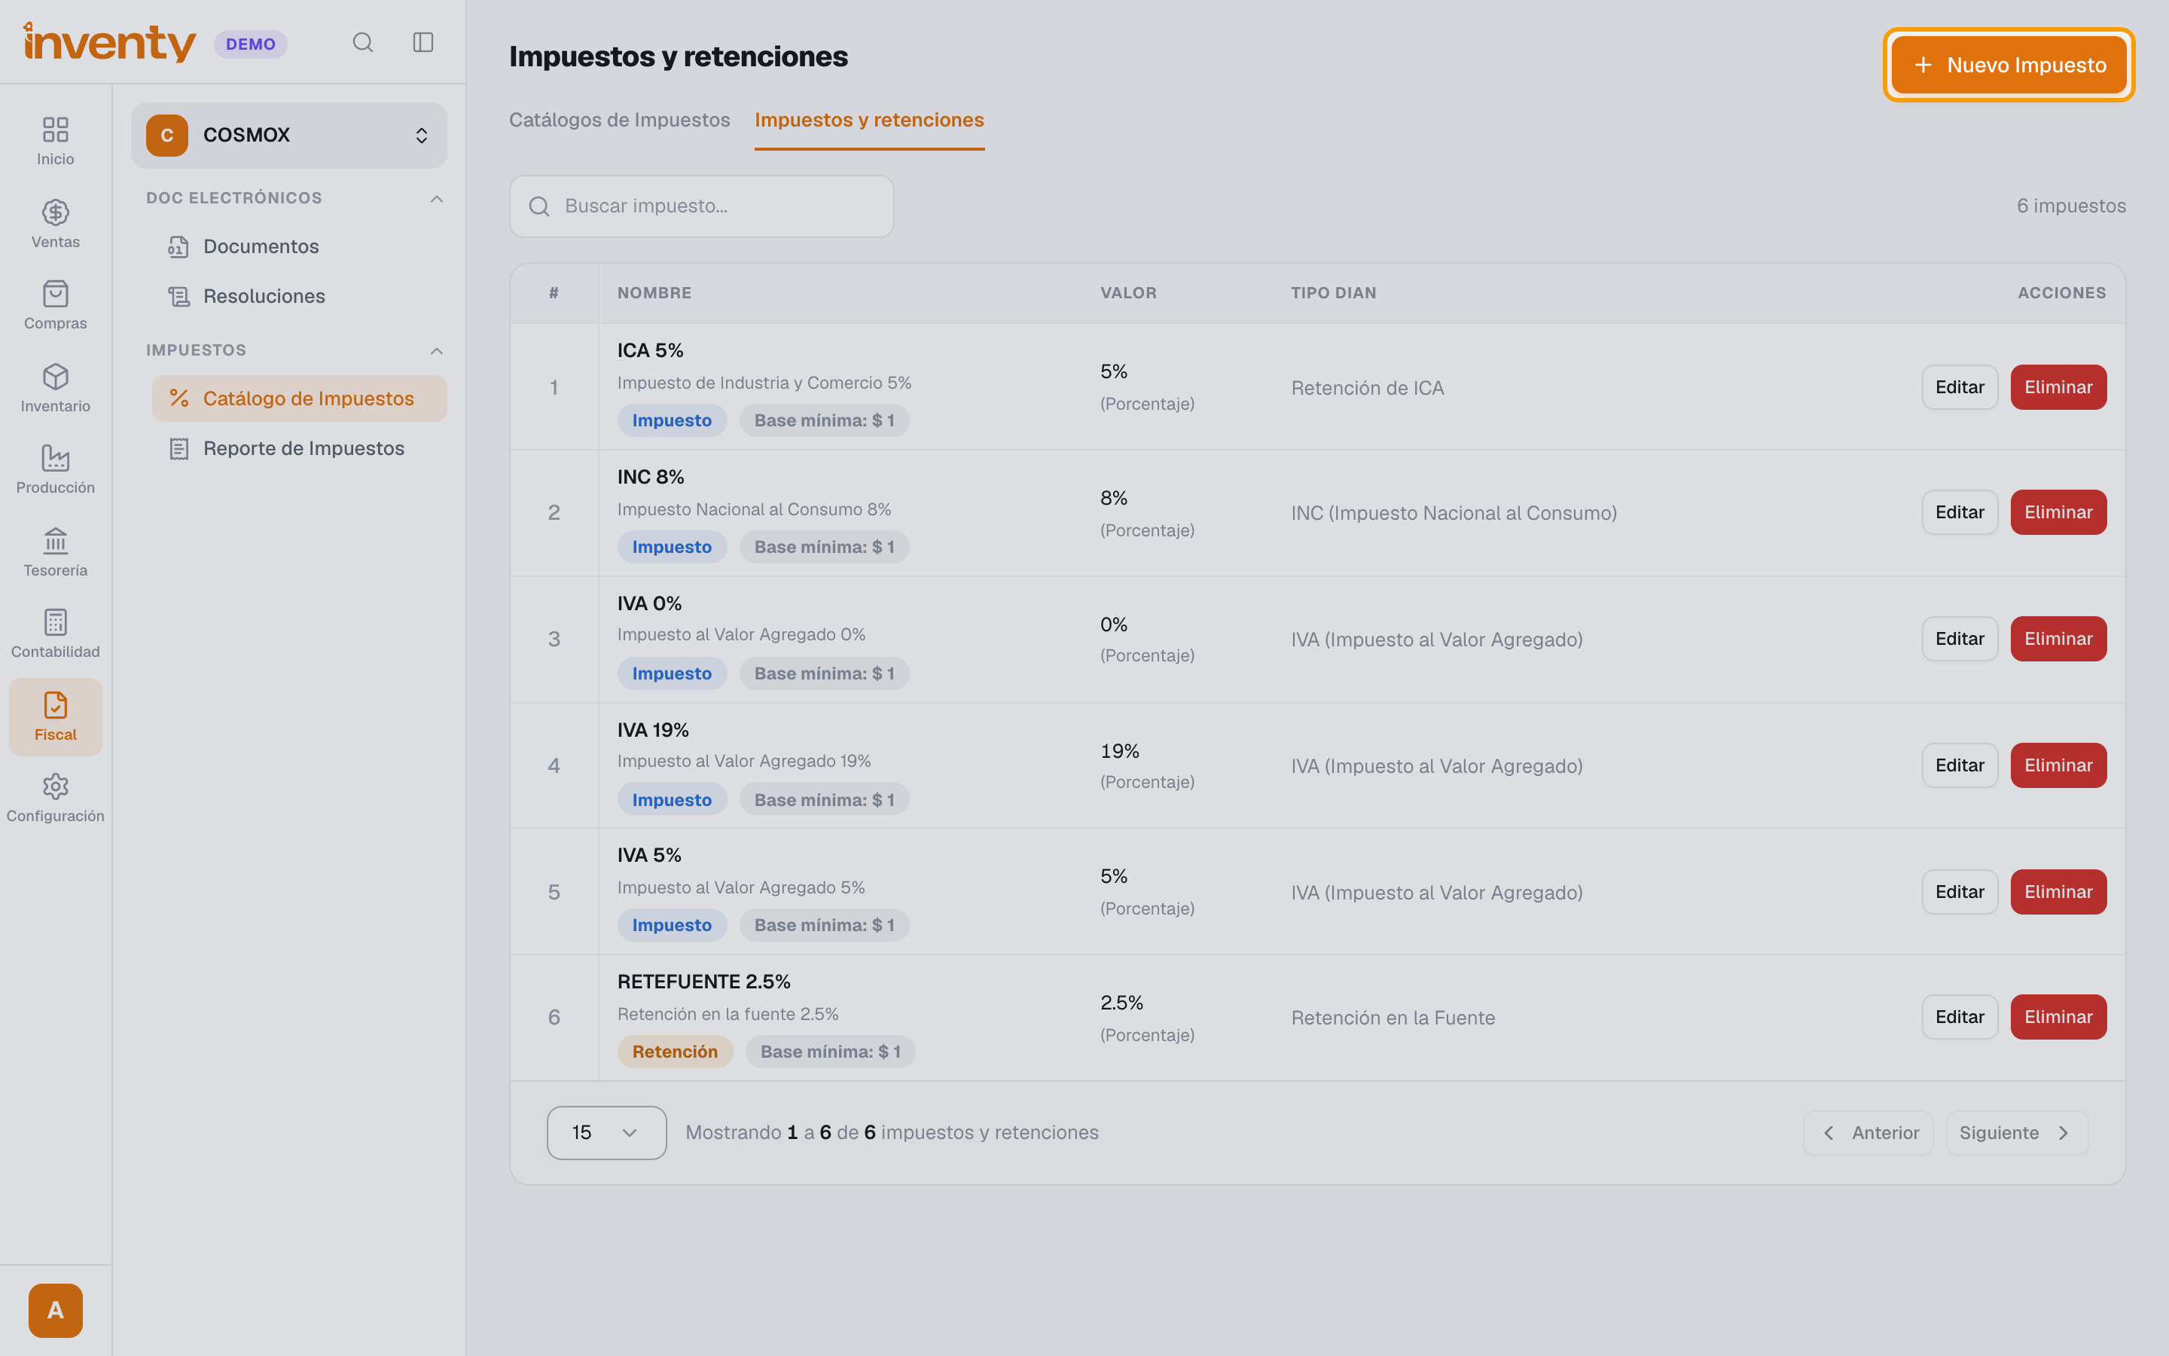Click in the Buscar impuesto search field

pyautogui.click(x=701, y=206)
